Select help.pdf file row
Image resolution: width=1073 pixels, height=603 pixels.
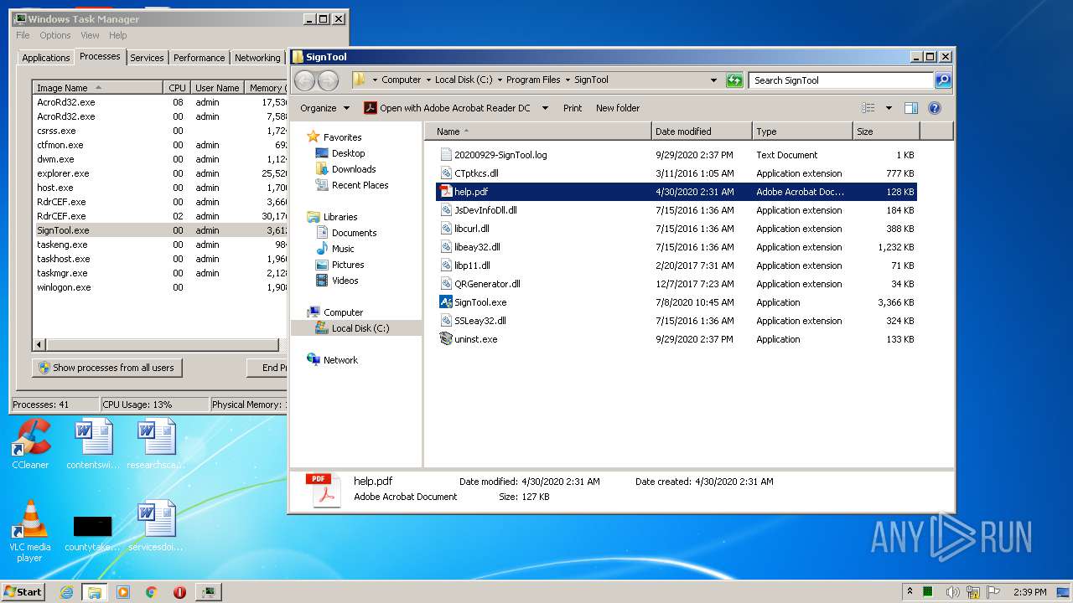pyautogui.click(x=676, y=192)
